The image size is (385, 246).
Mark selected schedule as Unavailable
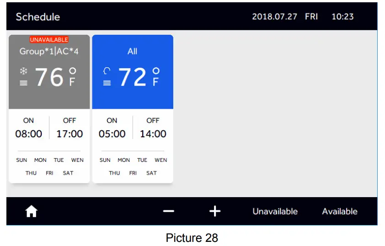click(x=275, y=212)
